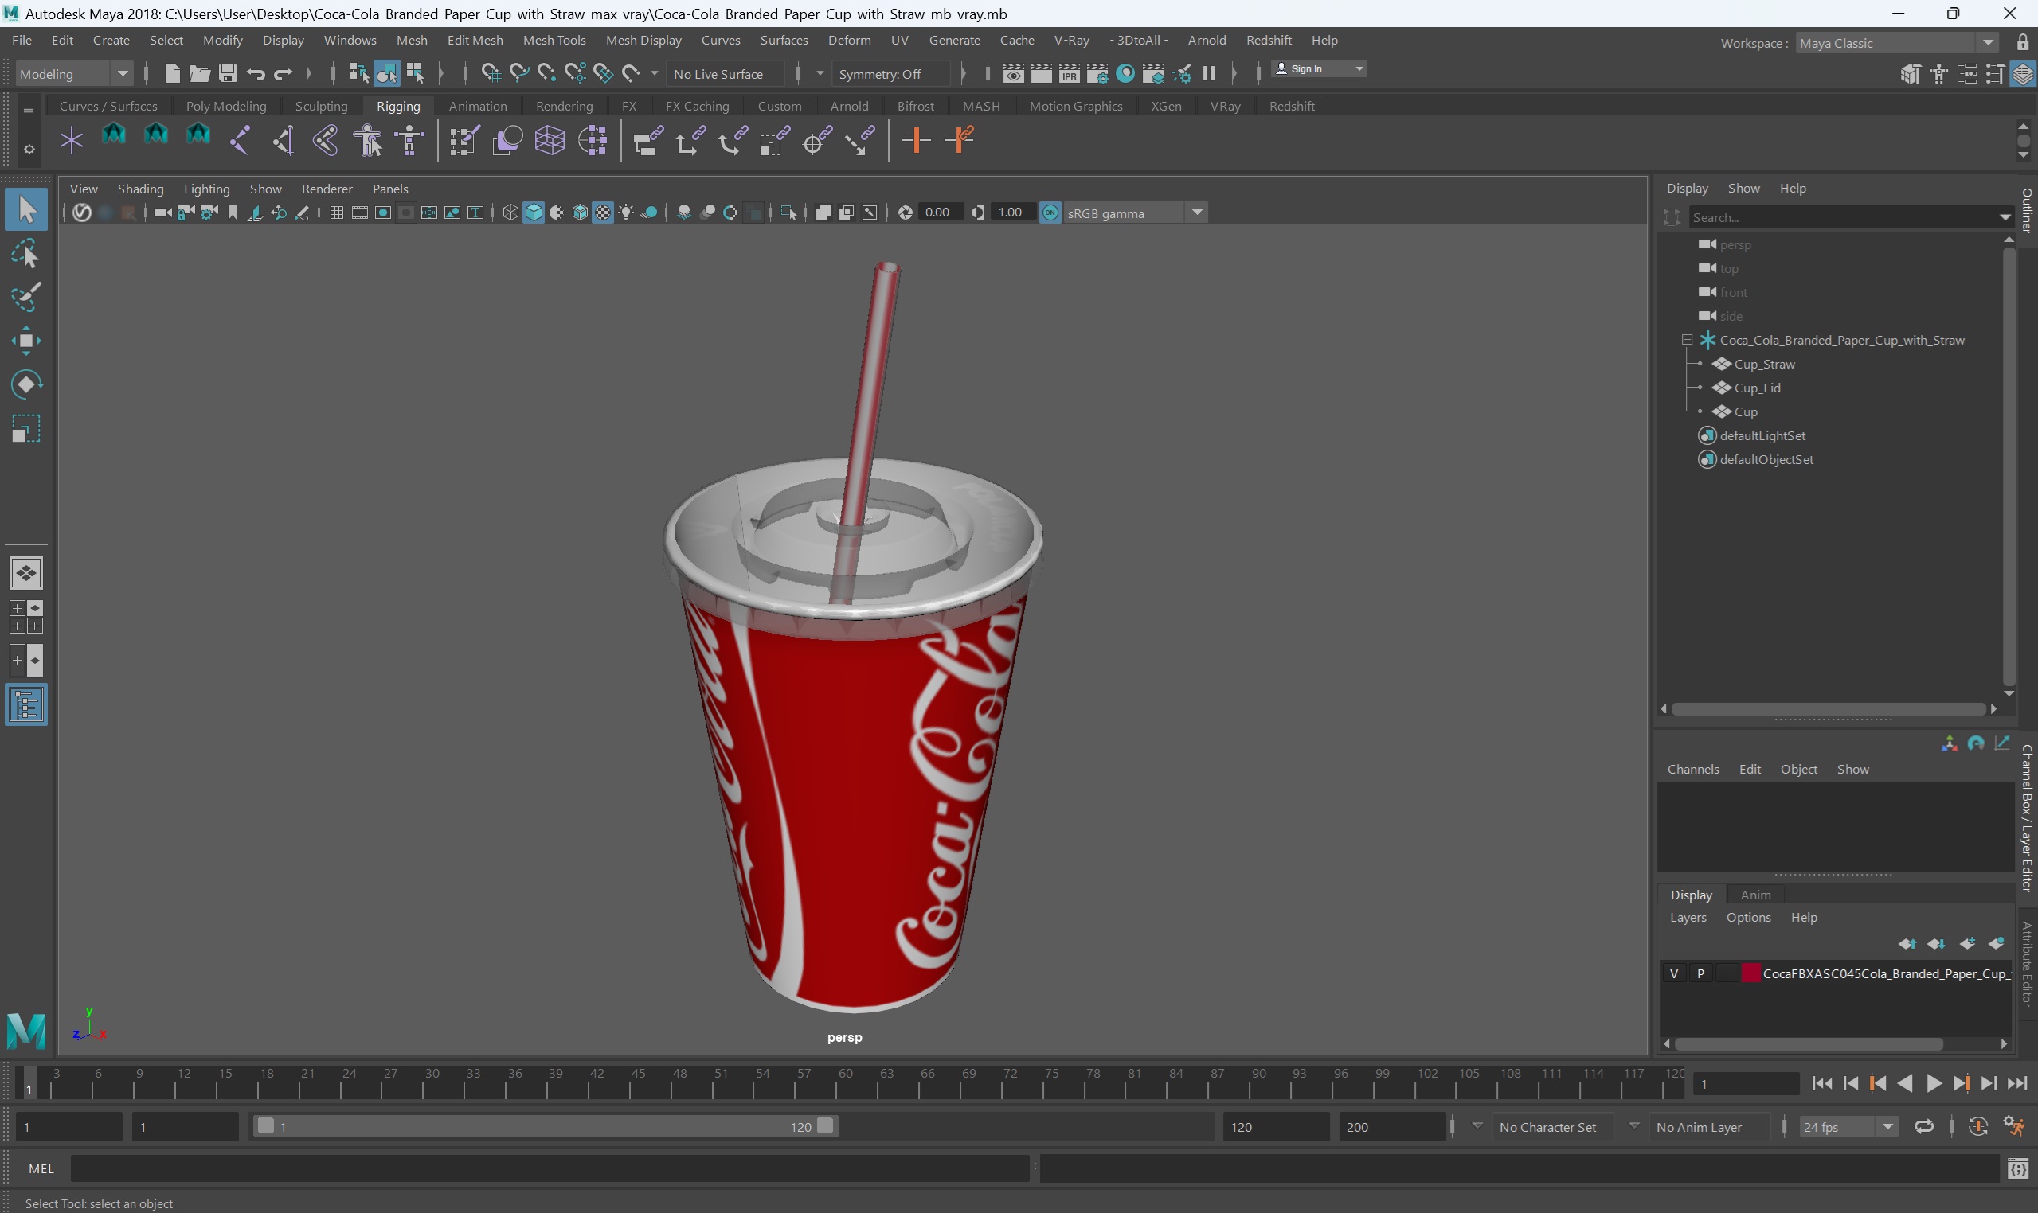Screen dimensions: 2038x1213
Task: Switch to the Animation tab
Action: point(476,104)
